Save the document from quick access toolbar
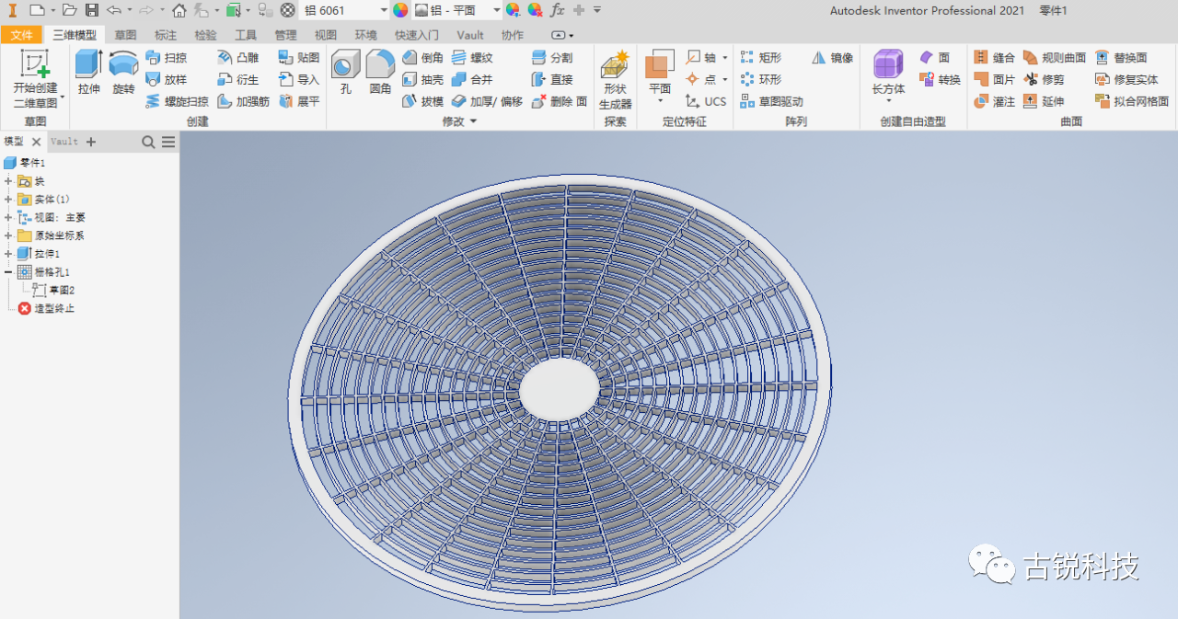The height and width of the screenshot is (619, 1178). (92, 10)
